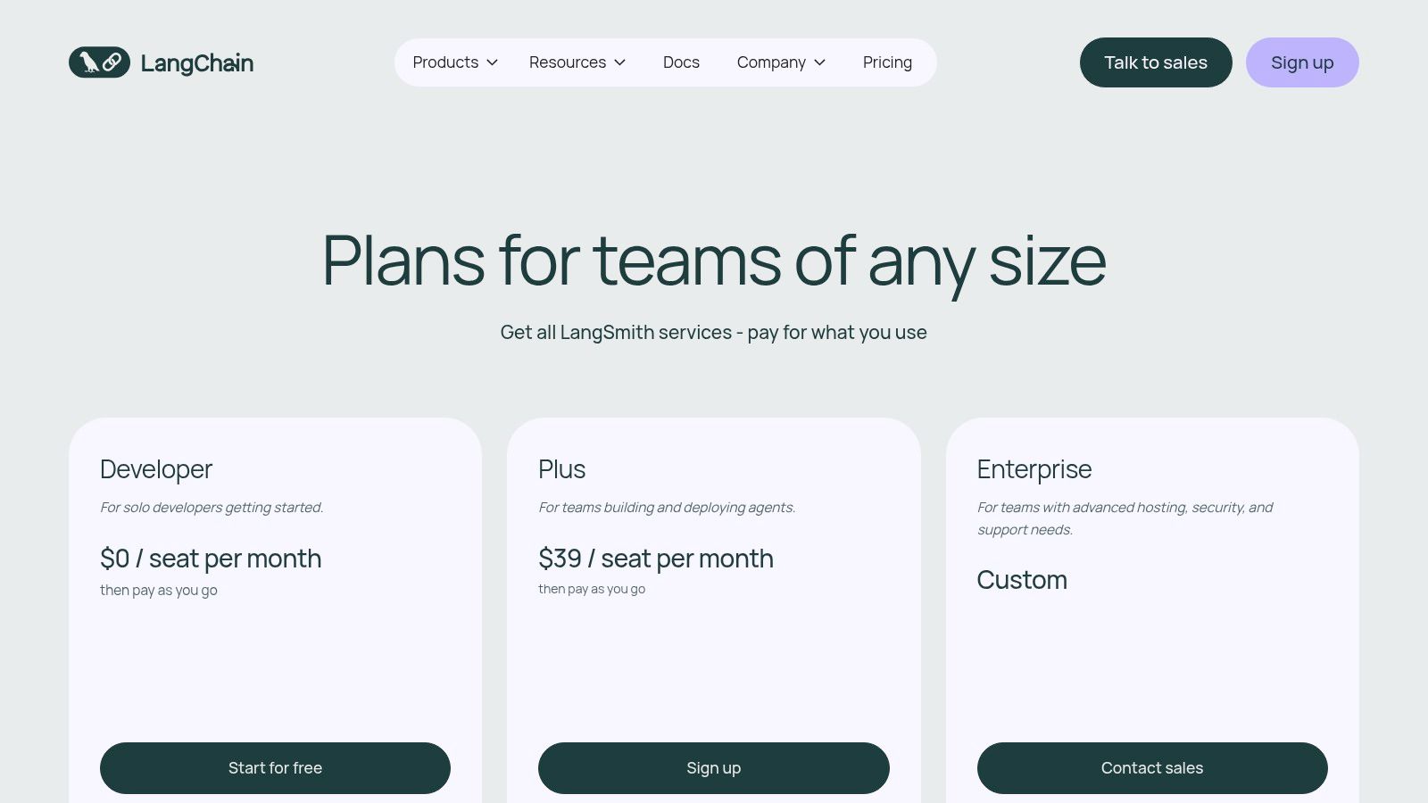This screenshot has width=1428, height=803.
Task: Click the purple Sign up button in header
Action: [x=1302, y=62]
